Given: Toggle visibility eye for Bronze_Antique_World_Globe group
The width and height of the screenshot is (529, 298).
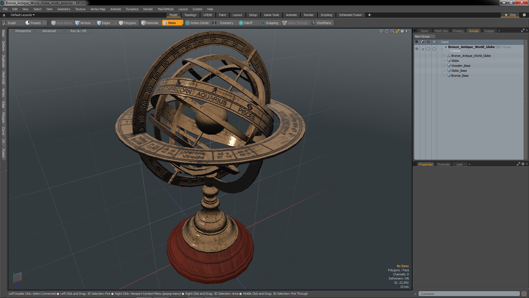Looking at the screenshot, I should [417, 49].
